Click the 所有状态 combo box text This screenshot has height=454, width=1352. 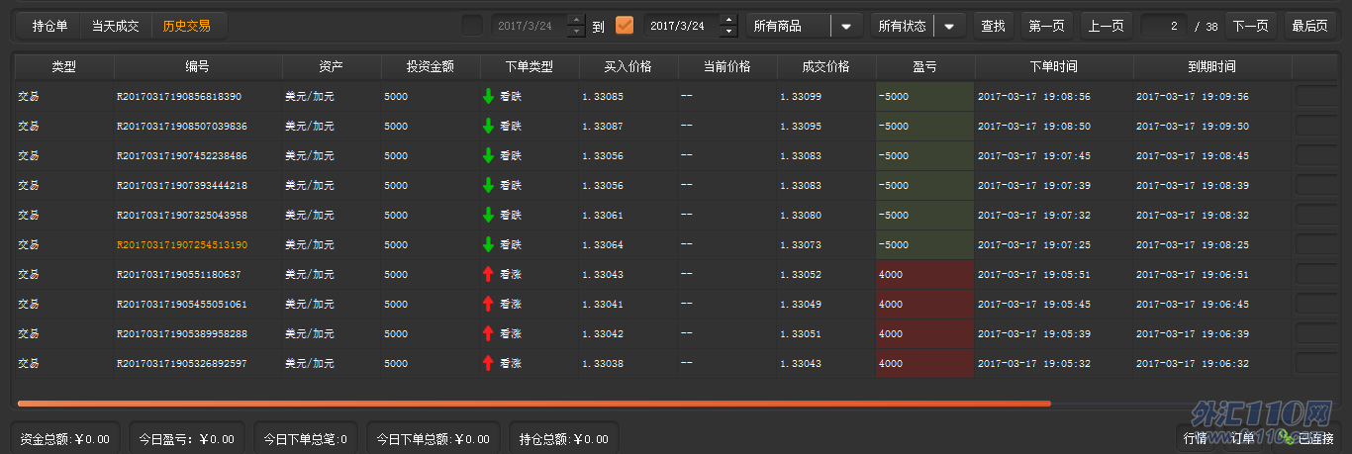pos(903,26)
